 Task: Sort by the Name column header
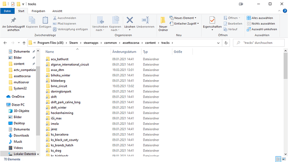50,52
